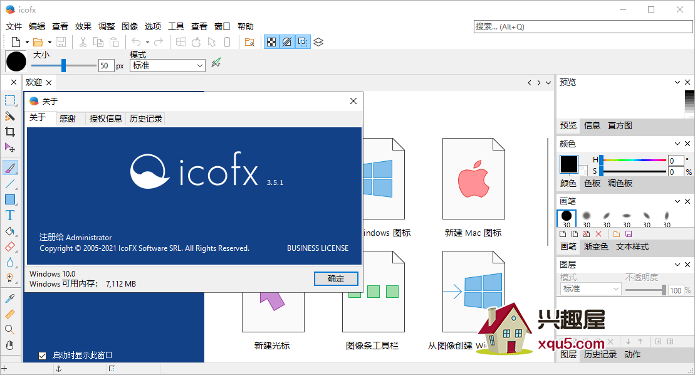This screenshot has width=695, height=375.
Task: Select the eyedropper color picker tool
Action: point(10,298)
